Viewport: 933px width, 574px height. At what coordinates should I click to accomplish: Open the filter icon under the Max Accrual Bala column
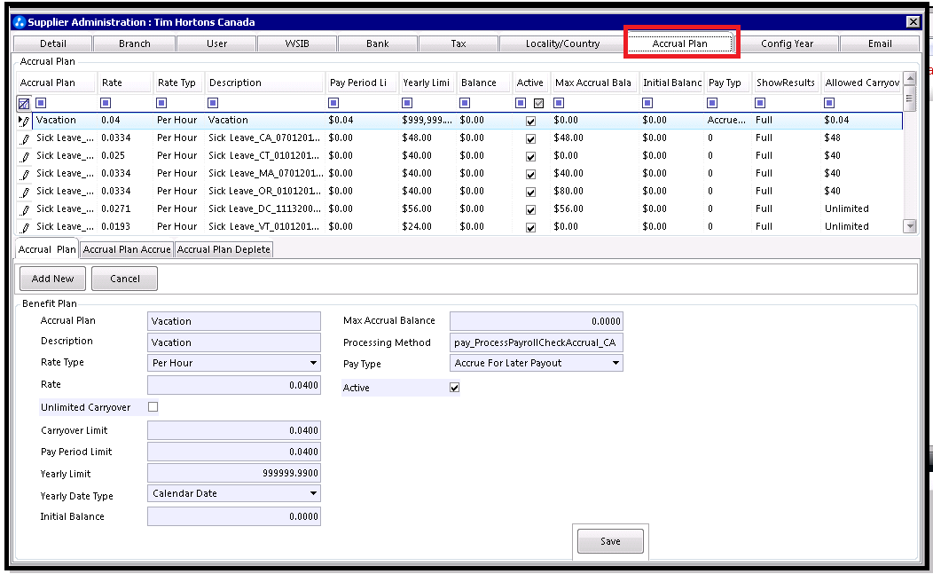point(559,103)
